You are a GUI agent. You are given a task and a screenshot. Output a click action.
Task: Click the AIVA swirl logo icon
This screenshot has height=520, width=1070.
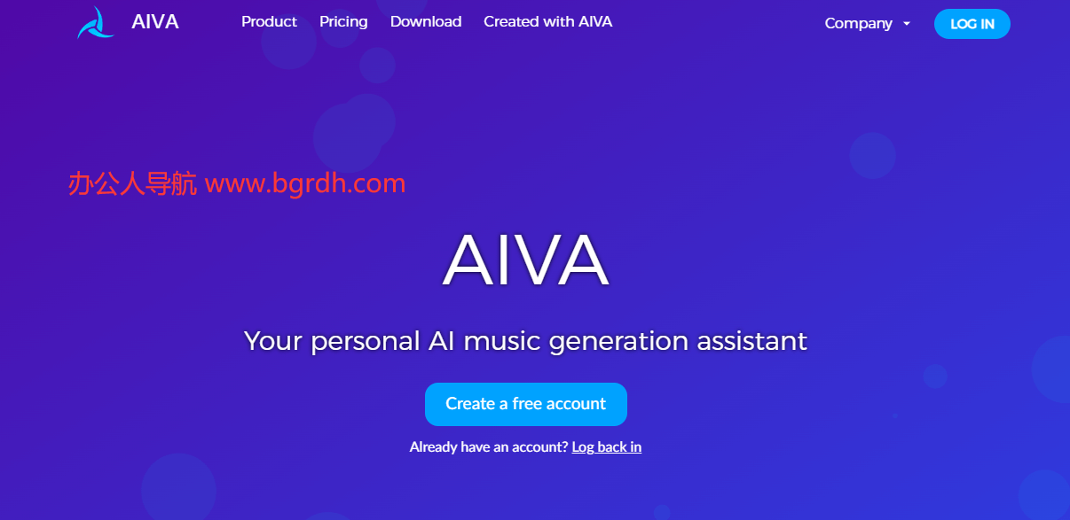pos(96,22)
